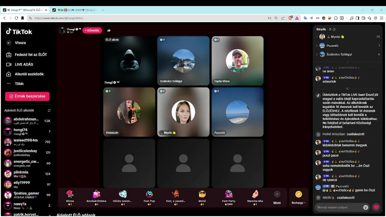This screenshot has width=386, height=217.
Task: Send a like with heart button
Action: (x=376, y=207)
